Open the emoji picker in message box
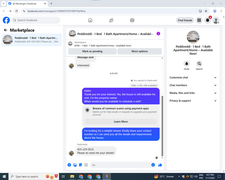 point(153,165)
